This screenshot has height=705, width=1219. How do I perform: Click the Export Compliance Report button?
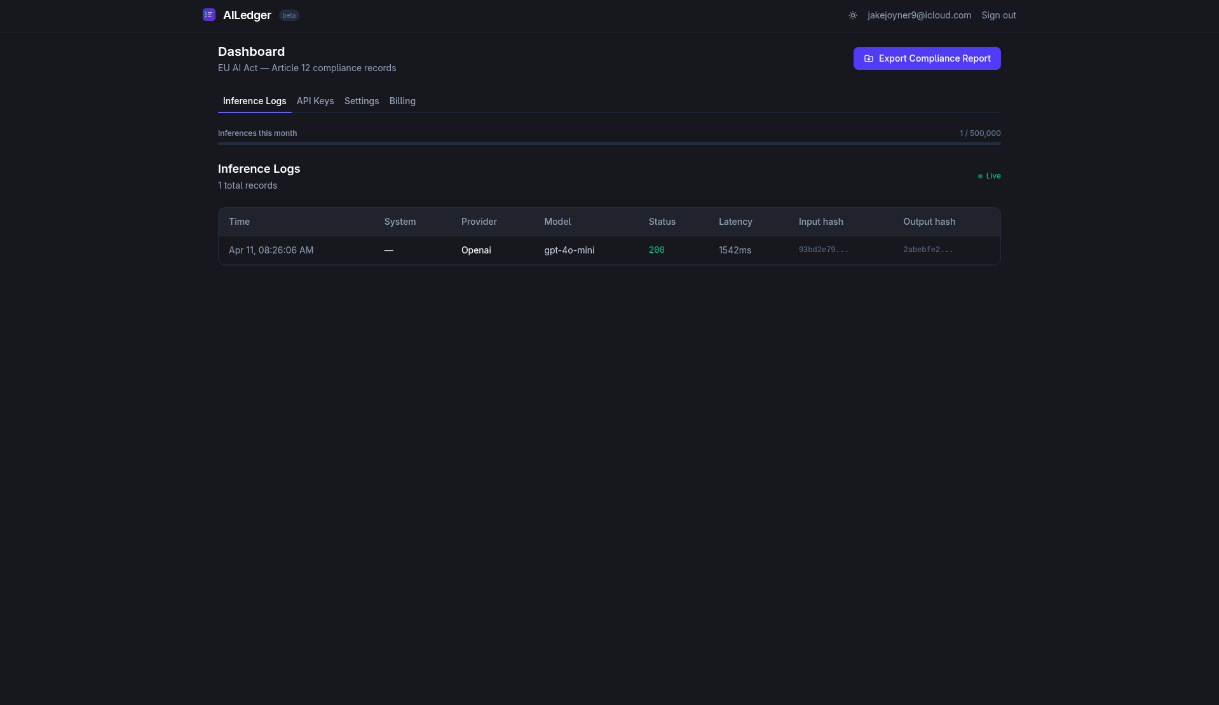point(927,58)
